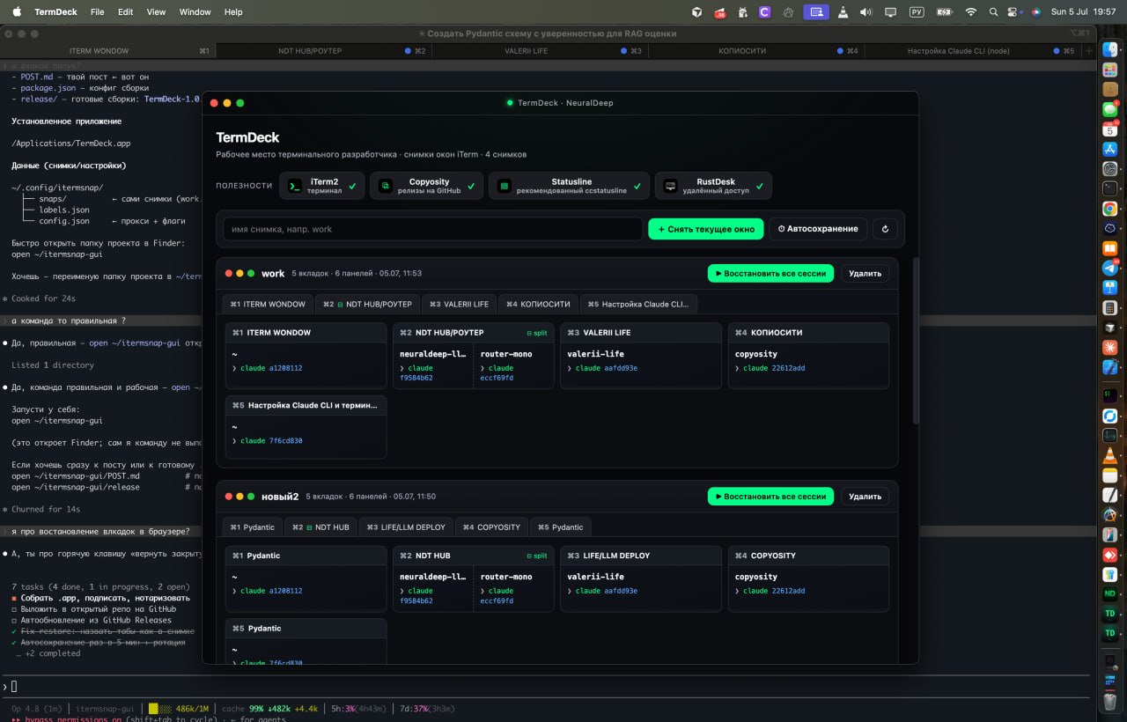Click the Apple menu logo
Viewport: 1127px width, 722px height.
(x=17, y=12)
